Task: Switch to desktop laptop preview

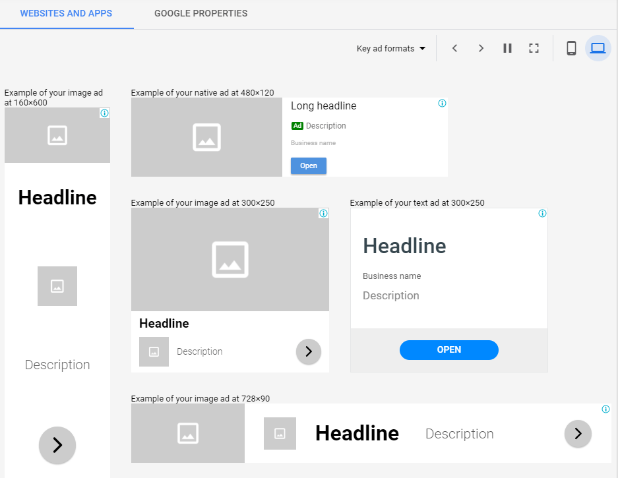Action: coord(598,48)
